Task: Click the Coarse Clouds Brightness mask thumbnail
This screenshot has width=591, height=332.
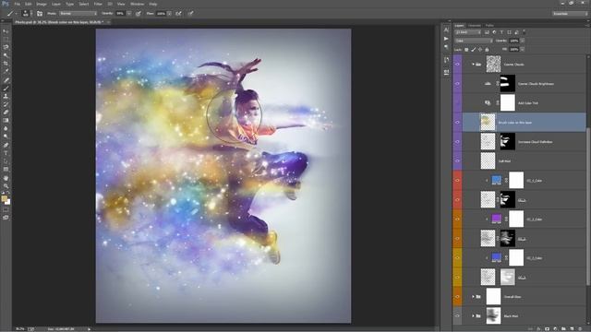Action: pyautogui.click(x=507, y=84)
